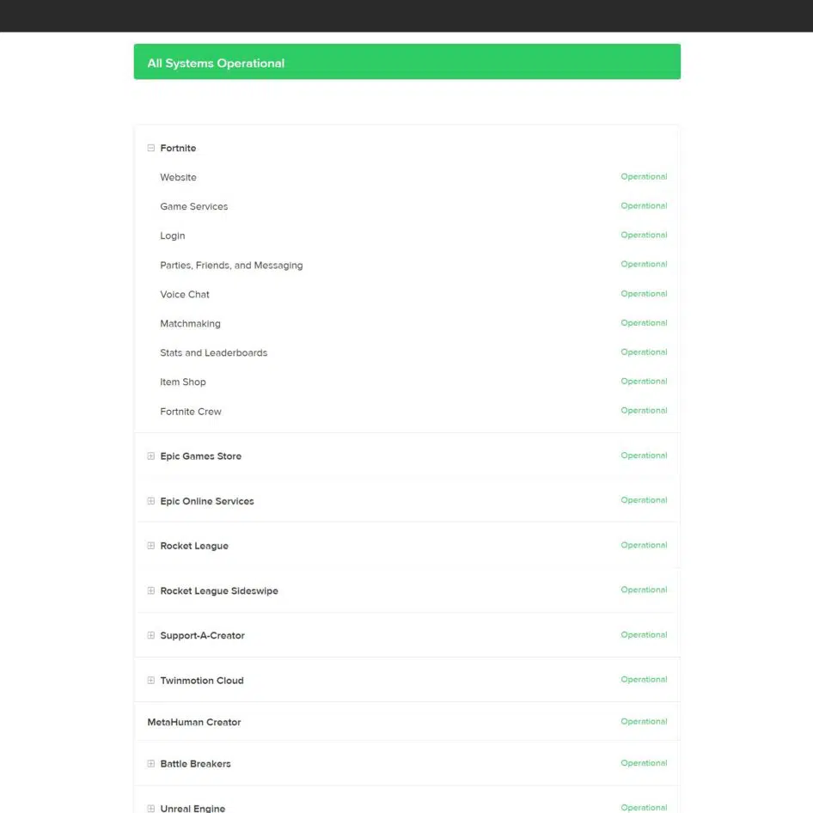
Task: Click the Item Shop entry
Action: click(x=183, y=382)
